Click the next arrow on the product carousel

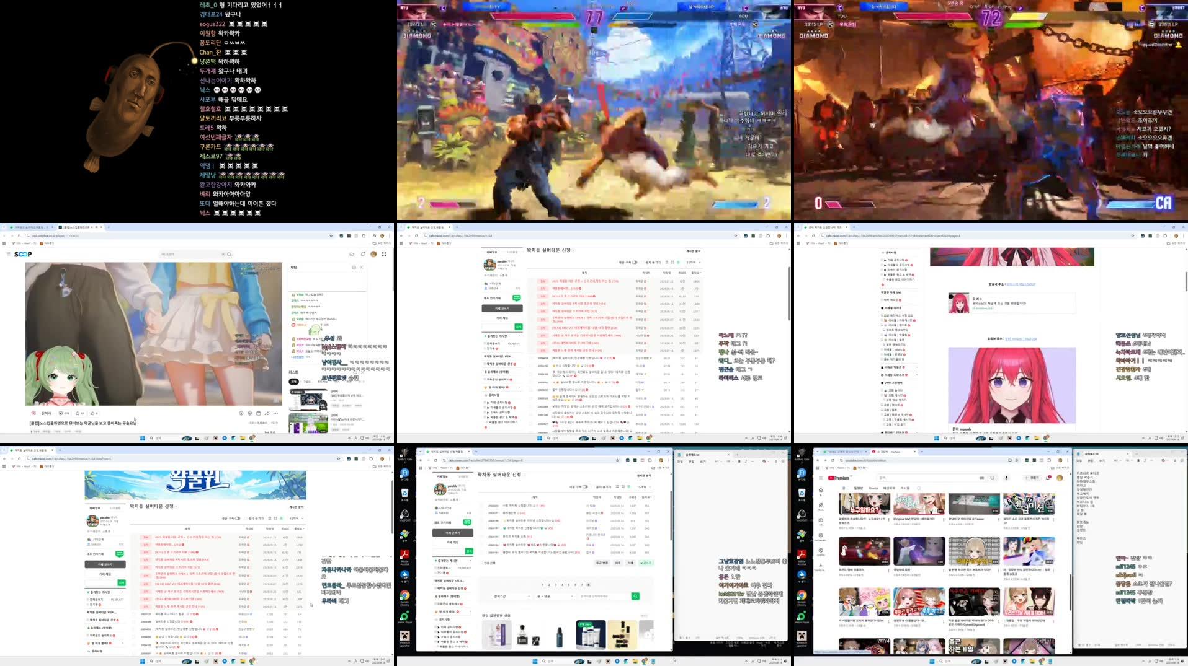pos(648,635)
